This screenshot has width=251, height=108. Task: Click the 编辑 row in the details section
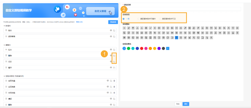pos(60,99)
